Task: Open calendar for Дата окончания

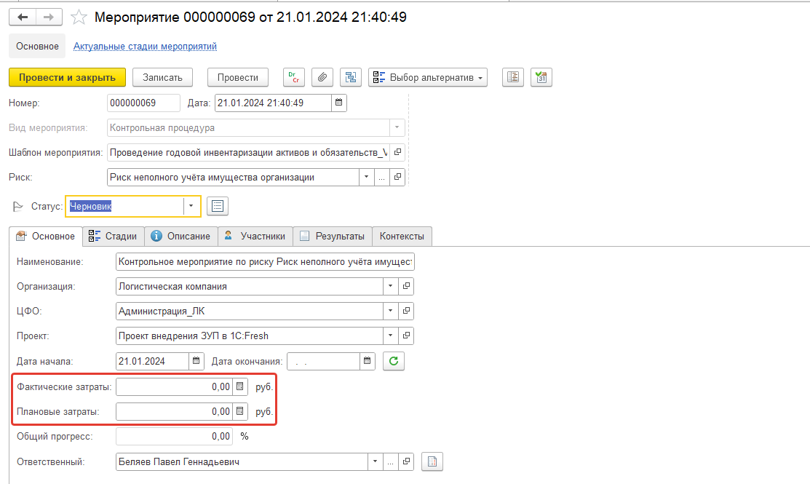Action: 368,361
